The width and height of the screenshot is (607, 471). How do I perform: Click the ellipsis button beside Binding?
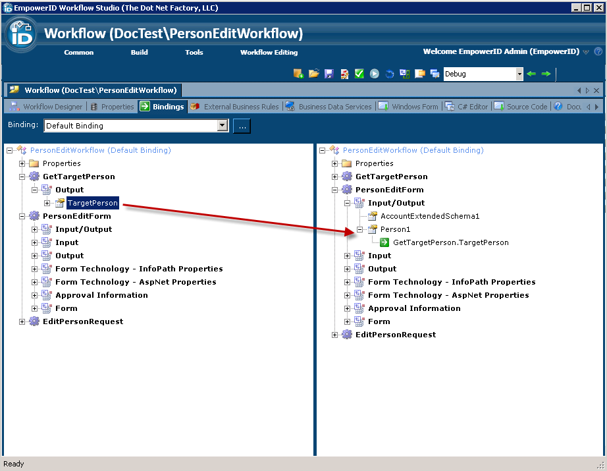pos(242,126)
